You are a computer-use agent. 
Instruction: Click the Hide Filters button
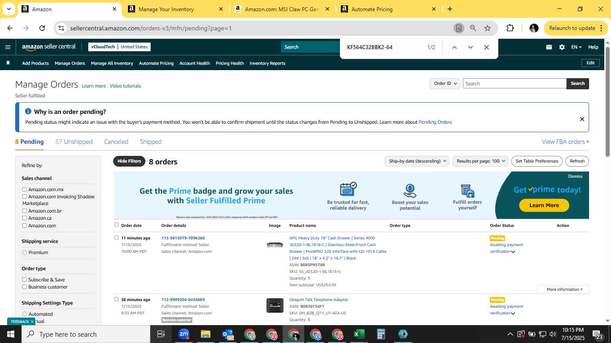(129, 161)
